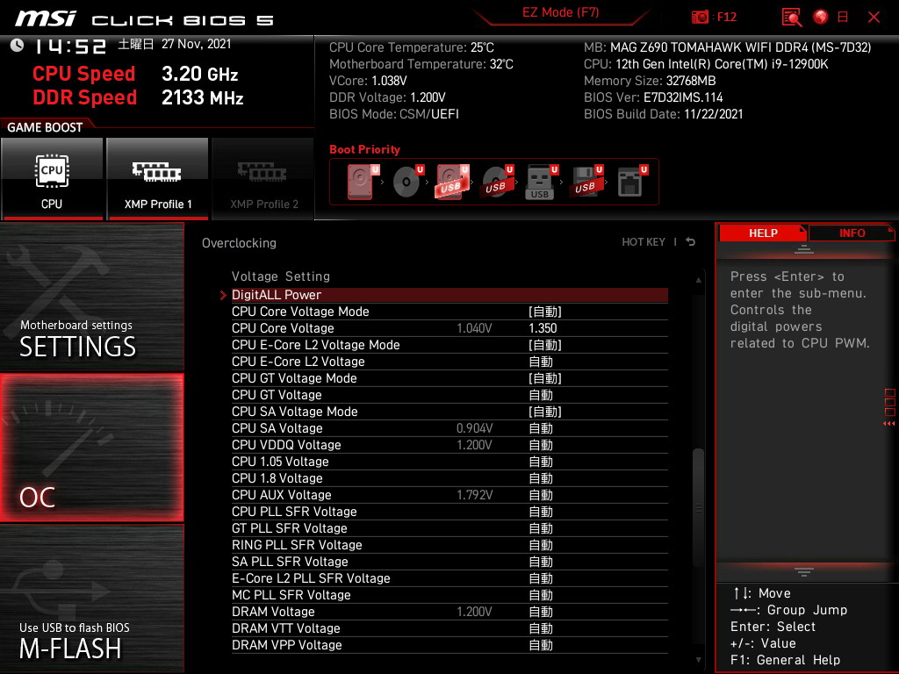Image resolution: width=899 pixels, height=674 pixels.
Task: Collapse help panel using top grip handle
Action: tap(804, 248)
